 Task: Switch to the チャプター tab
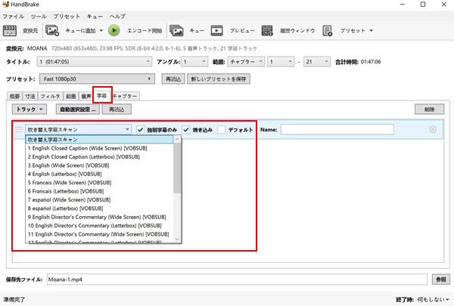pos(125,97)
